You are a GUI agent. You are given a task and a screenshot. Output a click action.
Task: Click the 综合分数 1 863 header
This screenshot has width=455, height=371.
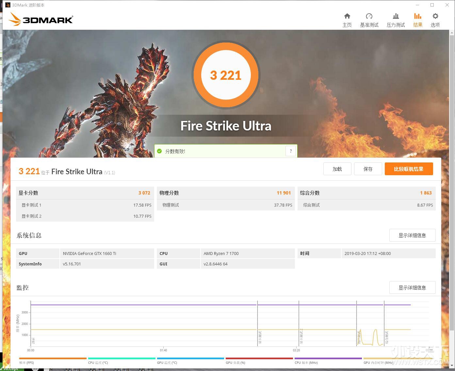tap(366, 193)
